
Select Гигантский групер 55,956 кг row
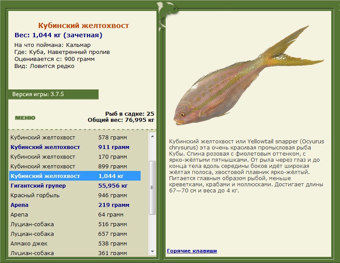pyautogui.click(x=75, y=186)
